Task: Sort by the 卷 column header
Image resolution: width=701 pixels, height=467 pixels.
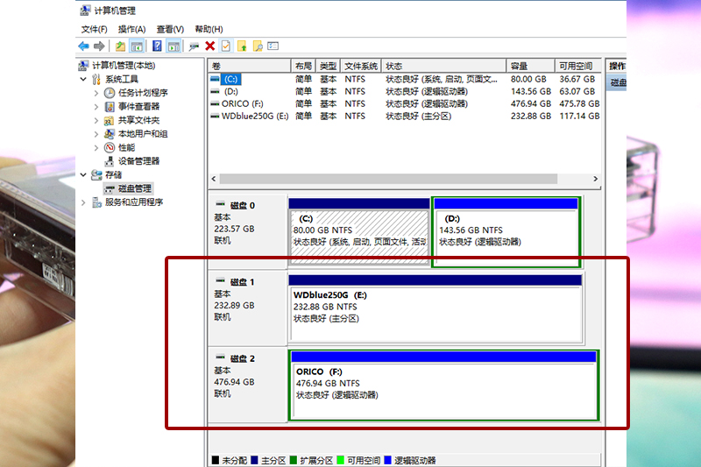Action: pyautogui.click(x=250, y=66)
